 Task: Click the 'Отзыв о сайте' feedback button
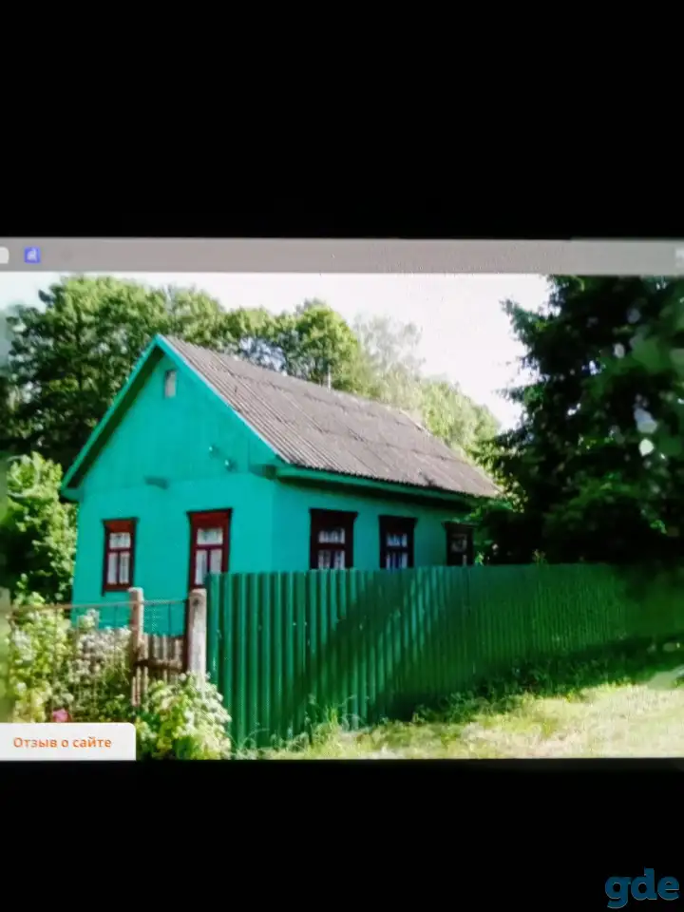pos(66,742)
